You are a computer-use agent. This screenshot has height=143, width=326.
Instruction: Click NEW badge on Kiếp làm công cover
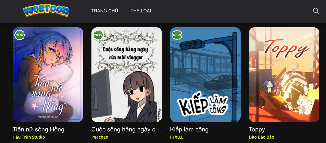pos(177,35)
